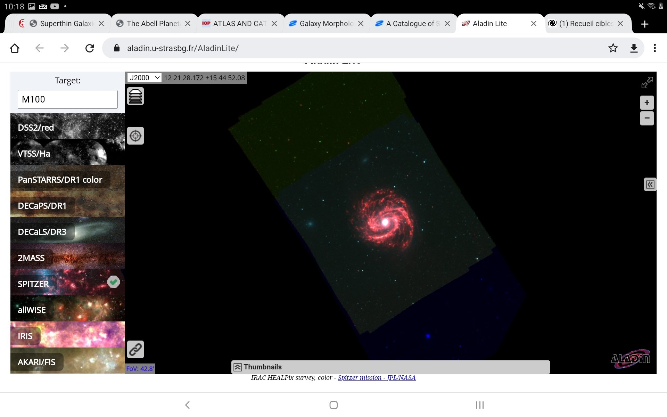
Task: Reload the Aladin Lite page
Action: (90, 48)
